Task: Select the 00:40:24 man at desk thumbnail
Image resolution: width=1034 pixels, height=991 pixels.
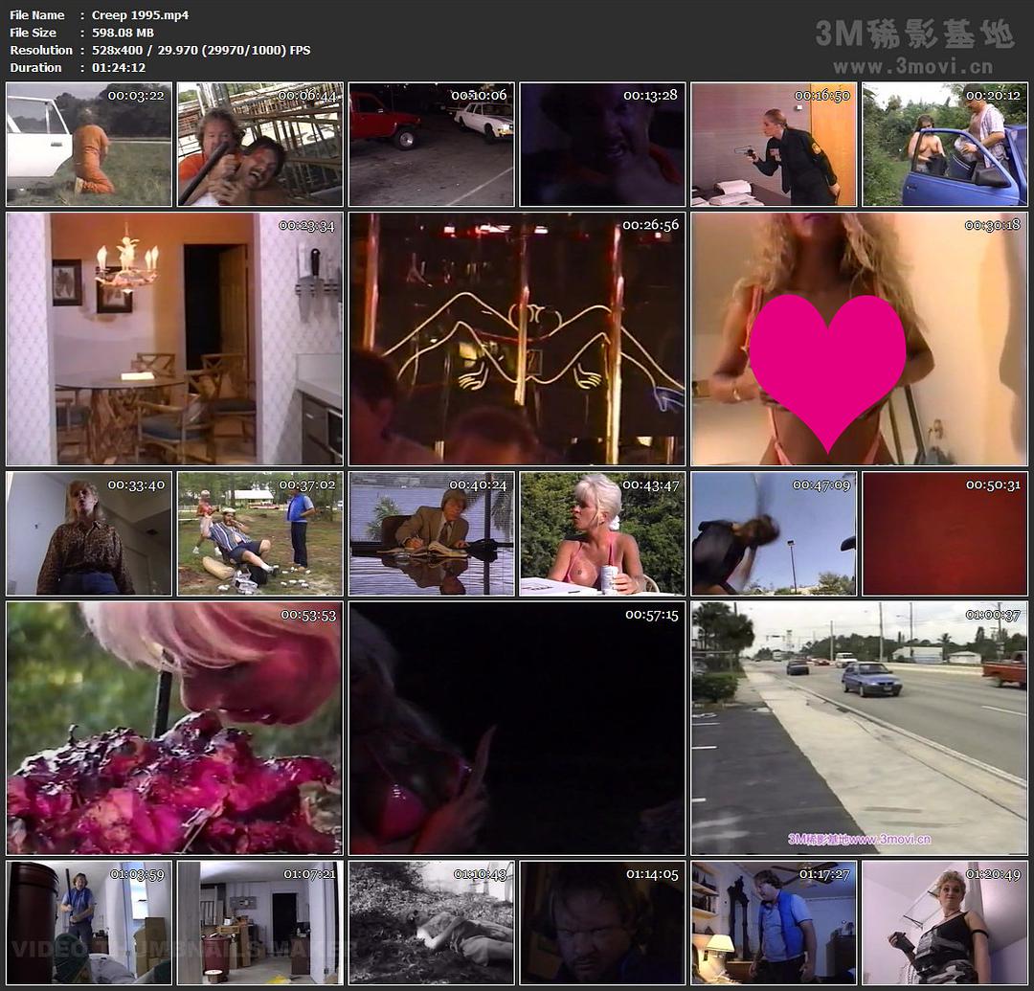Action: coord(431,533)
